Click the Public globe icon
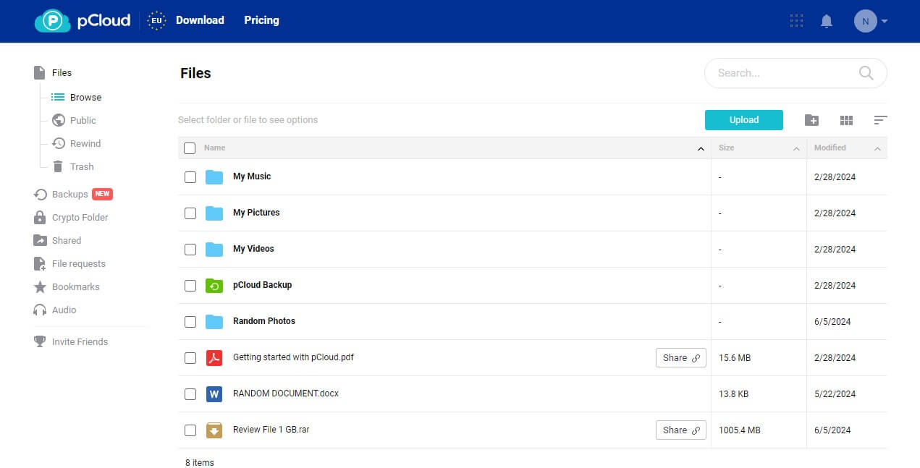 click(58, 120)
